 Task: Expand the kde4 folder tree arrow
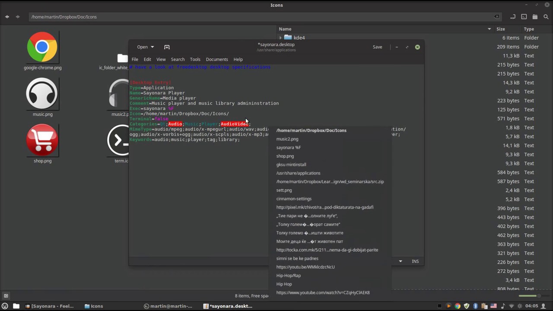coord(280,38)
